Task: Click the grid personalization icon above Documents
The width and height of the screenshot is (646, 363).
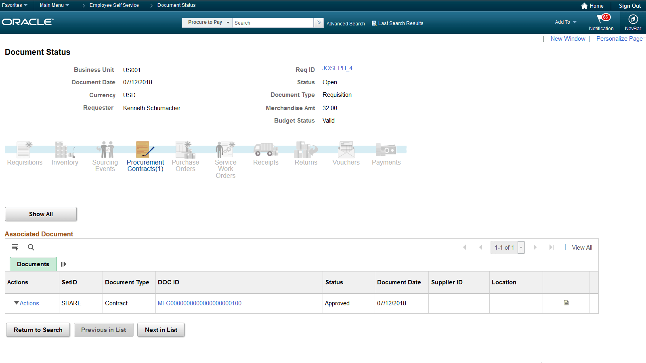Action: 15,247
